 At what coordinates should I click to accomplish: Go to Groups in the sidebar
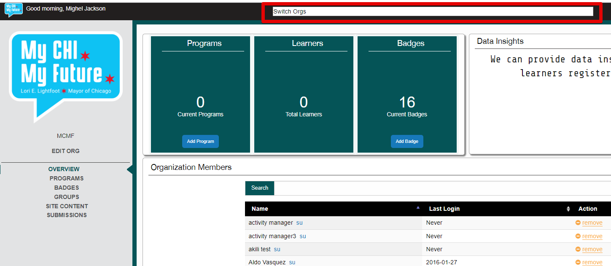pos(67,197)
